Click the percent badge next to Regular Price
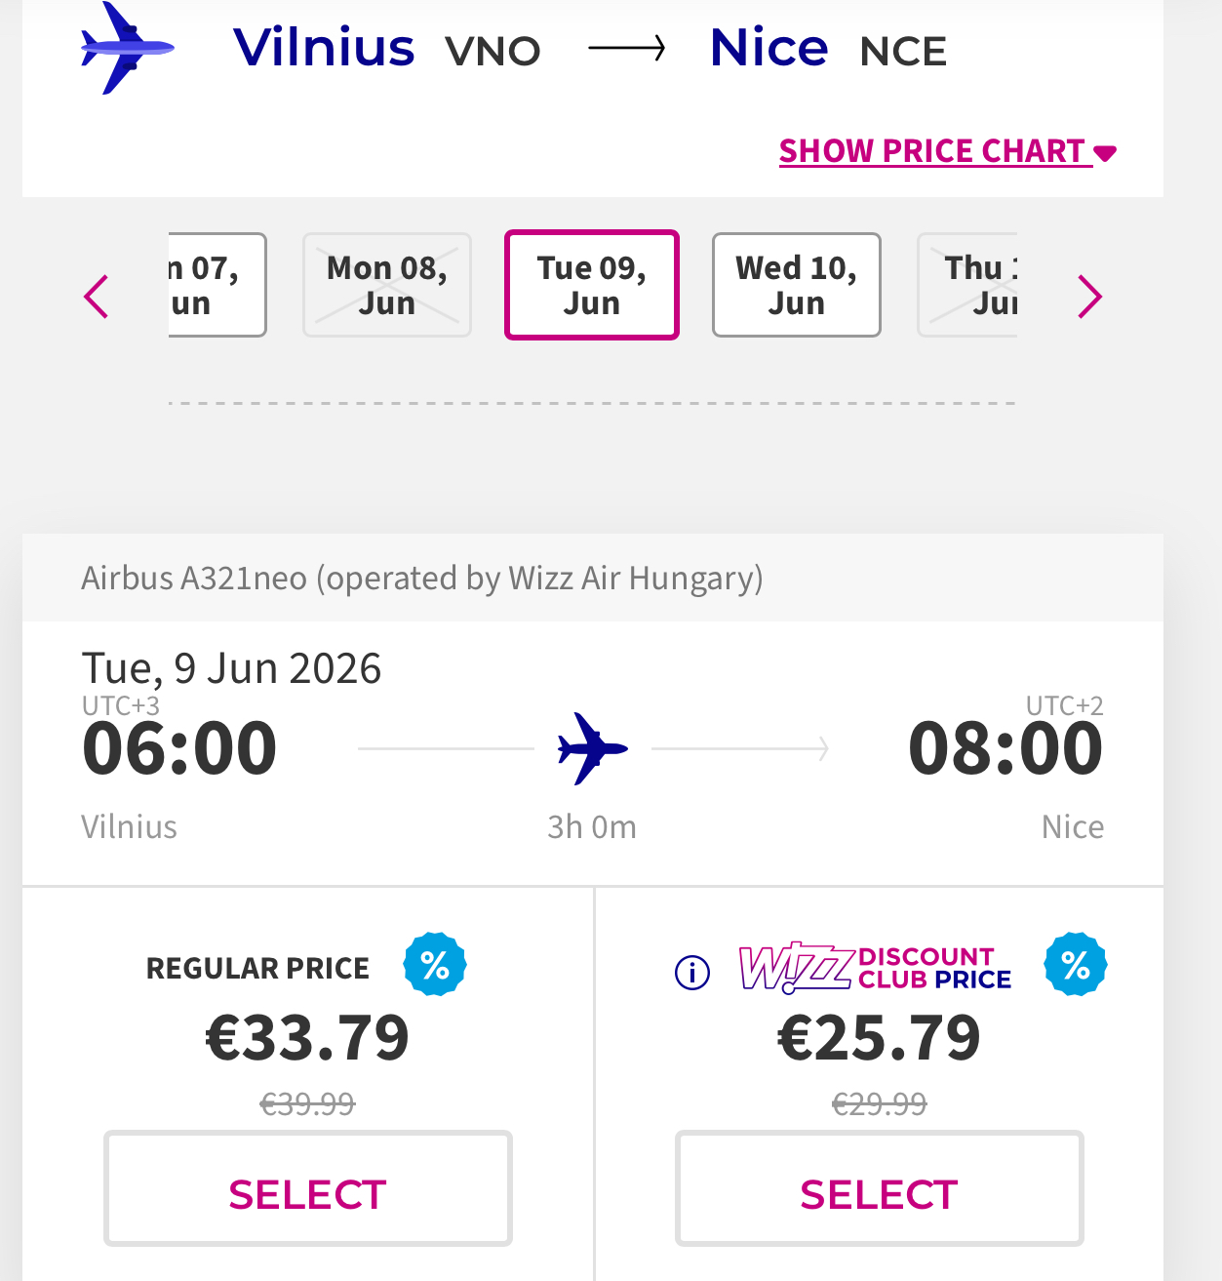Viewport: 1222px width, 1281px height. [435, 965]
